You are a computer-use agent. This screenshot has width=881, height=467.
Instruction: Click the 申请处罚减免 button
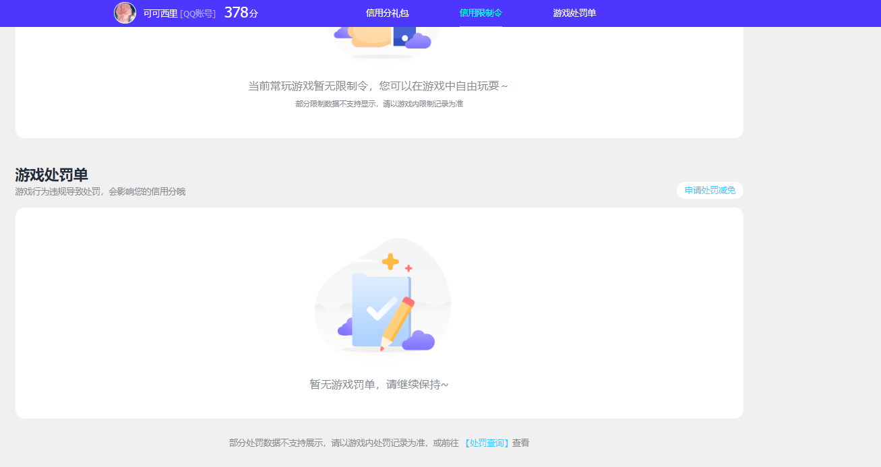click(x=710, y=190)
